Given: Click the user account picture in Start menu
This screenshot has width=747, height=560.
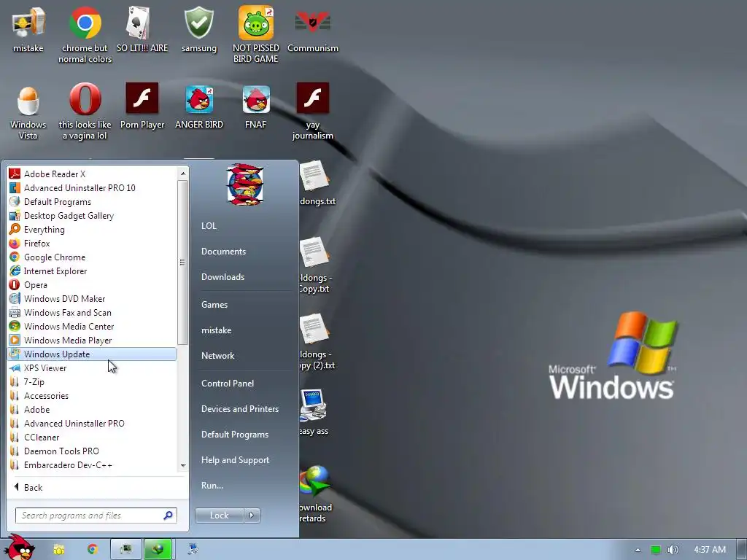Looking at the screenshot, I should coord(245,184).
